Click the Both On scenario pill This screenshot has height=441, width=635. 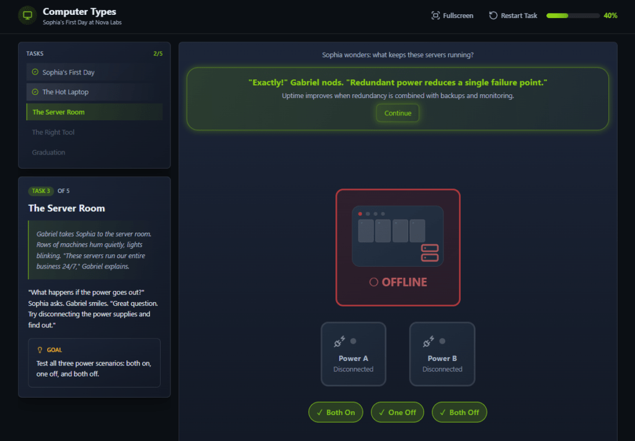point(335,412)
